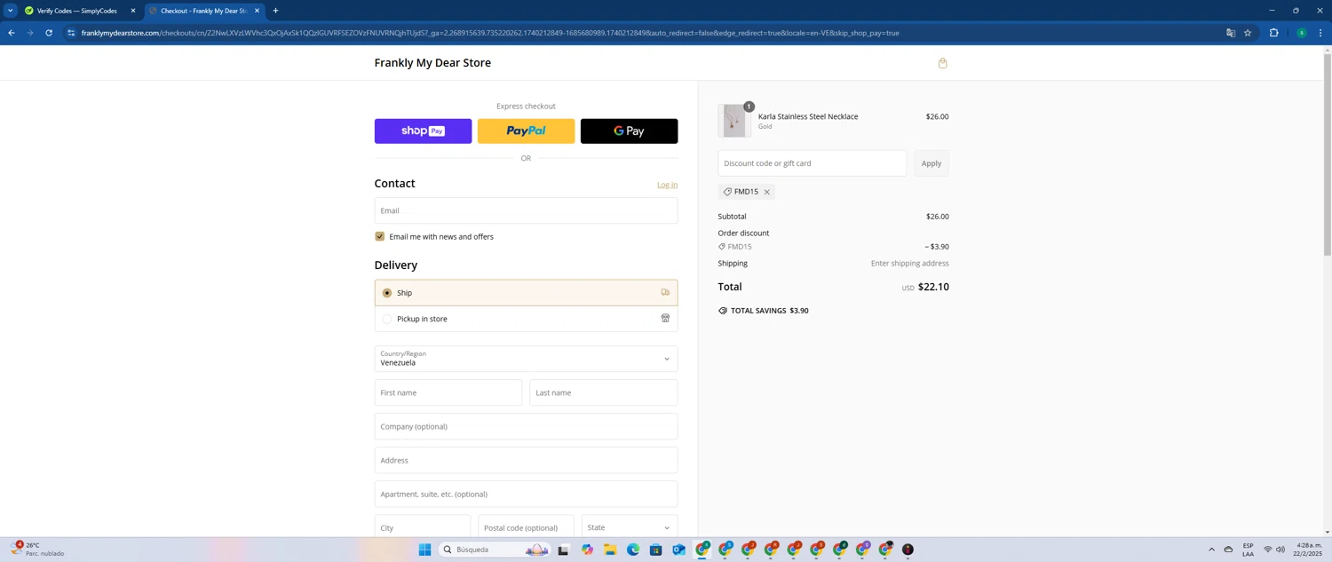The width and height of the screenshot is (1332, 562).
Task: Open Microsoft Edge from taskbar
Action: click(633, 550)
